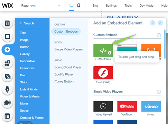168x124 pixels.
Task: Select the Strip category
Action: tap(23, 82)
